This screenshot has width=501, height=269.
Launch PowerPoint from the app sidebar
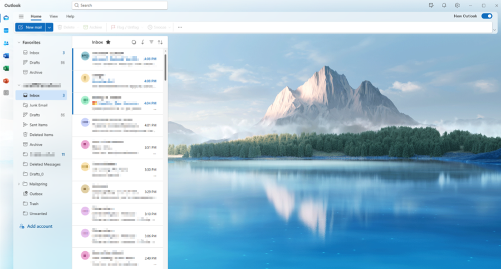click(6, 81)
